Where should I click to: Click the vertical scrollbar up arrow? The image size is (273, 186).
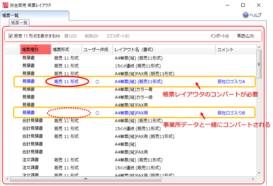[x=259, y=47]
